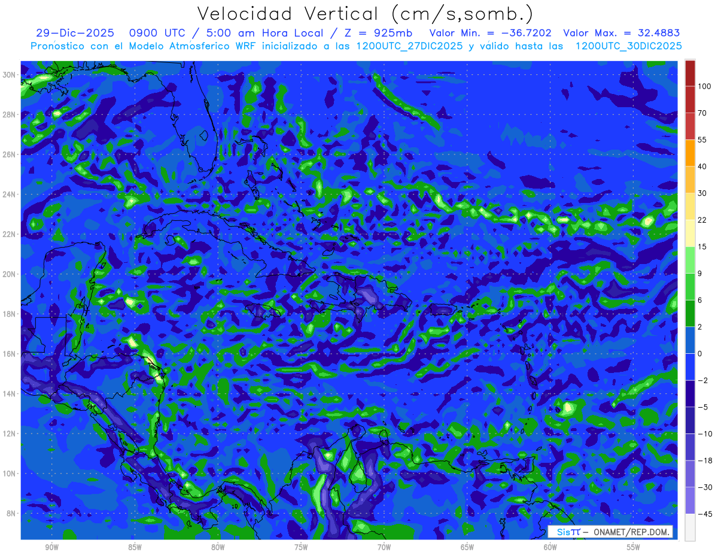Click the colorbar value label "9"
The image size is (718, 555).
pyautogui.click(x=700, y=273)
